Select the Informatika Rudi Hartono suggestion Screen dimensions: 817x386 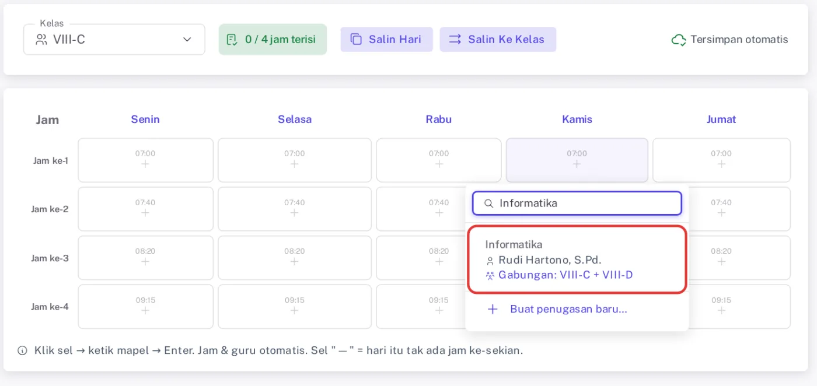[577, 259]
